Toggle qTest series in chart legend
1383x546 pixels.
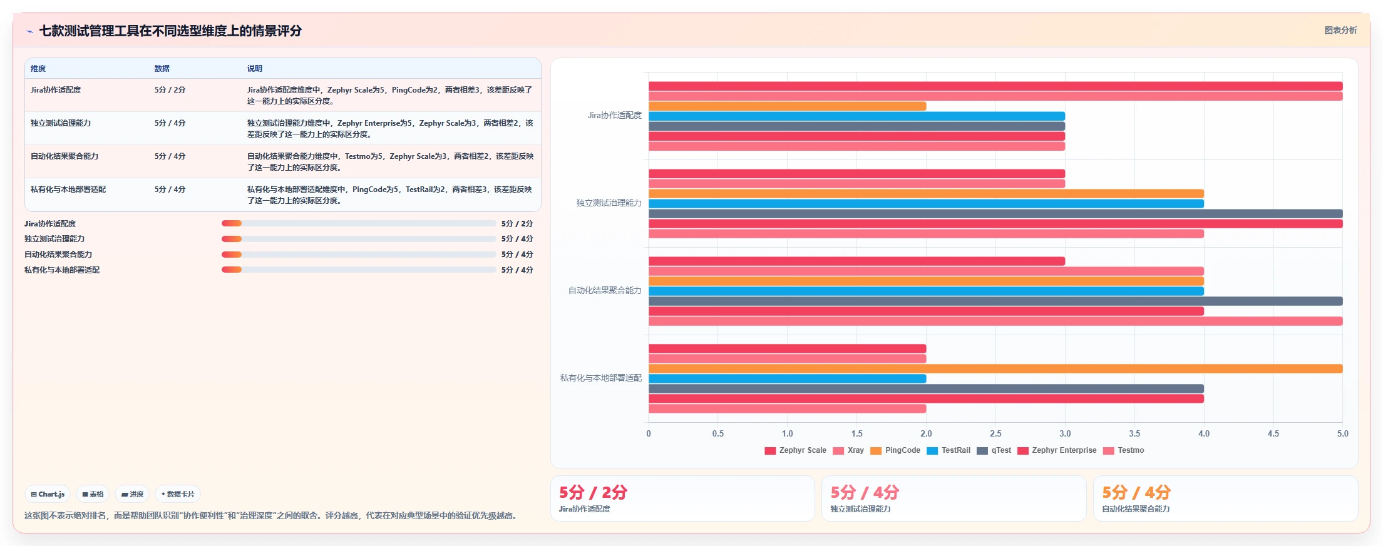pyautogui.click(x=994, y=450)
